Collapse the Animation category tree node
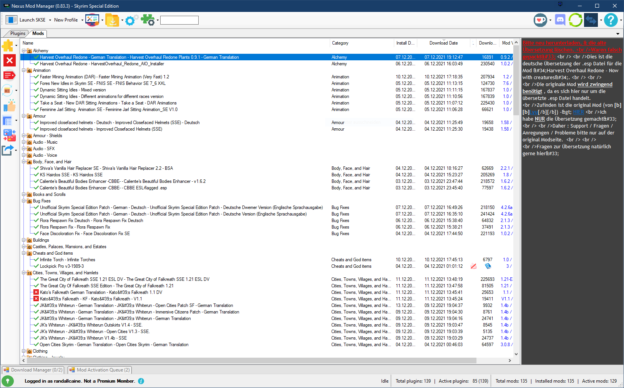624x388 pixels. click(x=24, y=70)
